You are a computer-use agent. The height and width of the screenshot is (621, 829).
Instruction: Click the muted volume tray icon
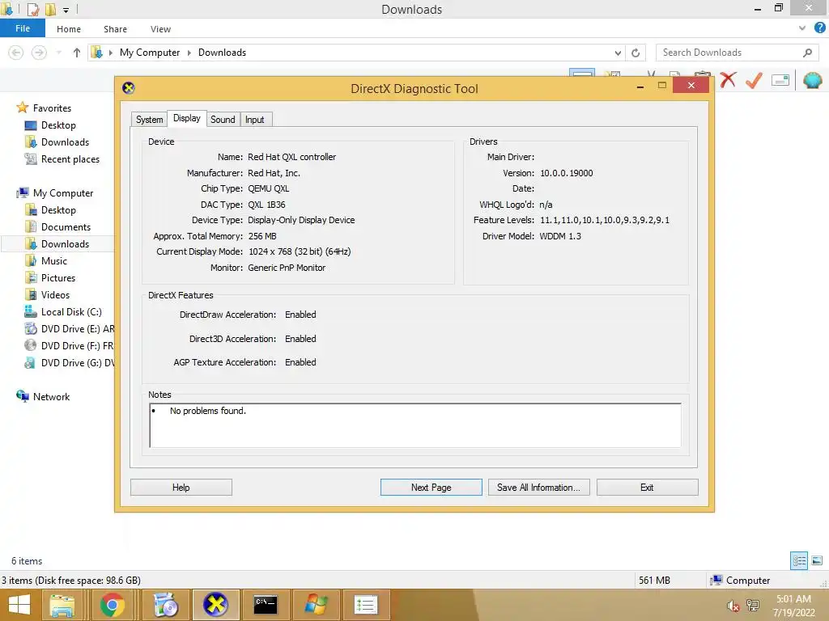click(x=733, y=606)
